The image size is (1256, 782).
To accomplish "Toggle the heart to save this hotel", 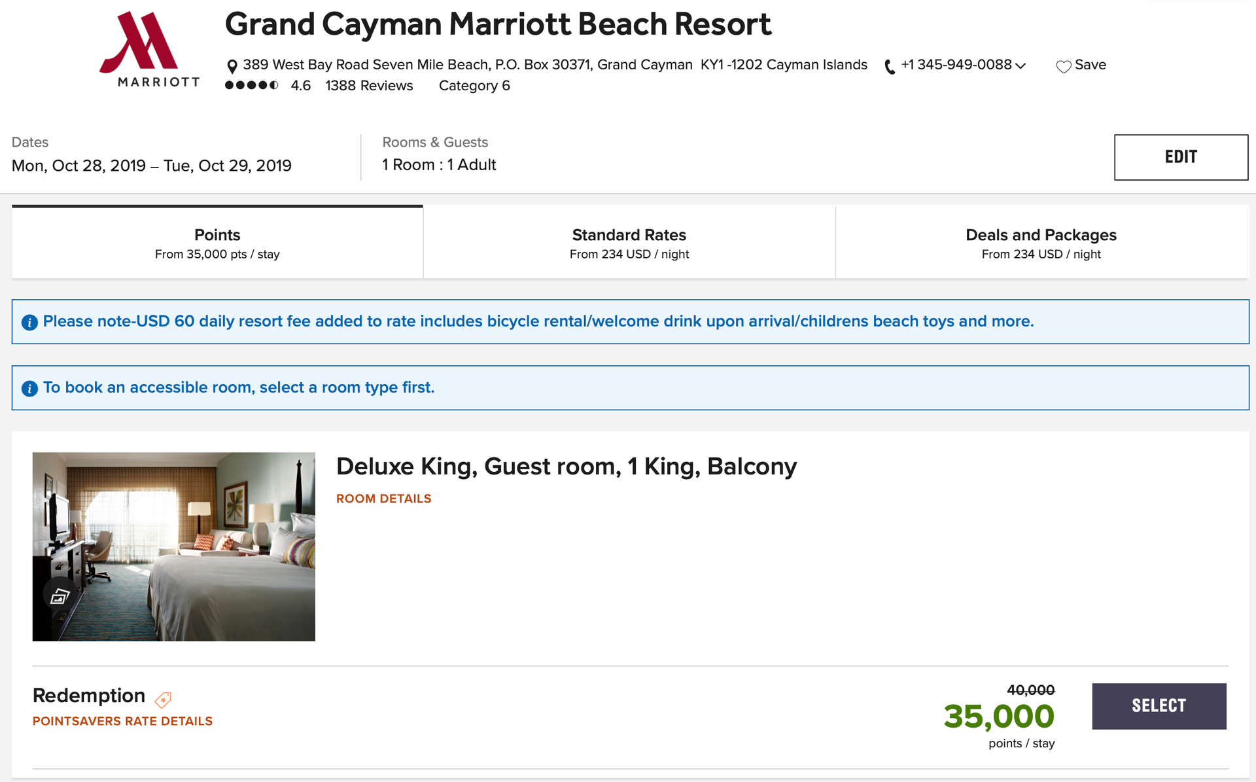I will pos(1064,65).
